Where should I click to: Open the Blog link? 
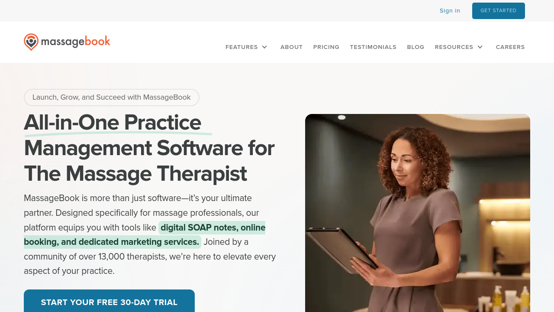(x=415, y=47)
